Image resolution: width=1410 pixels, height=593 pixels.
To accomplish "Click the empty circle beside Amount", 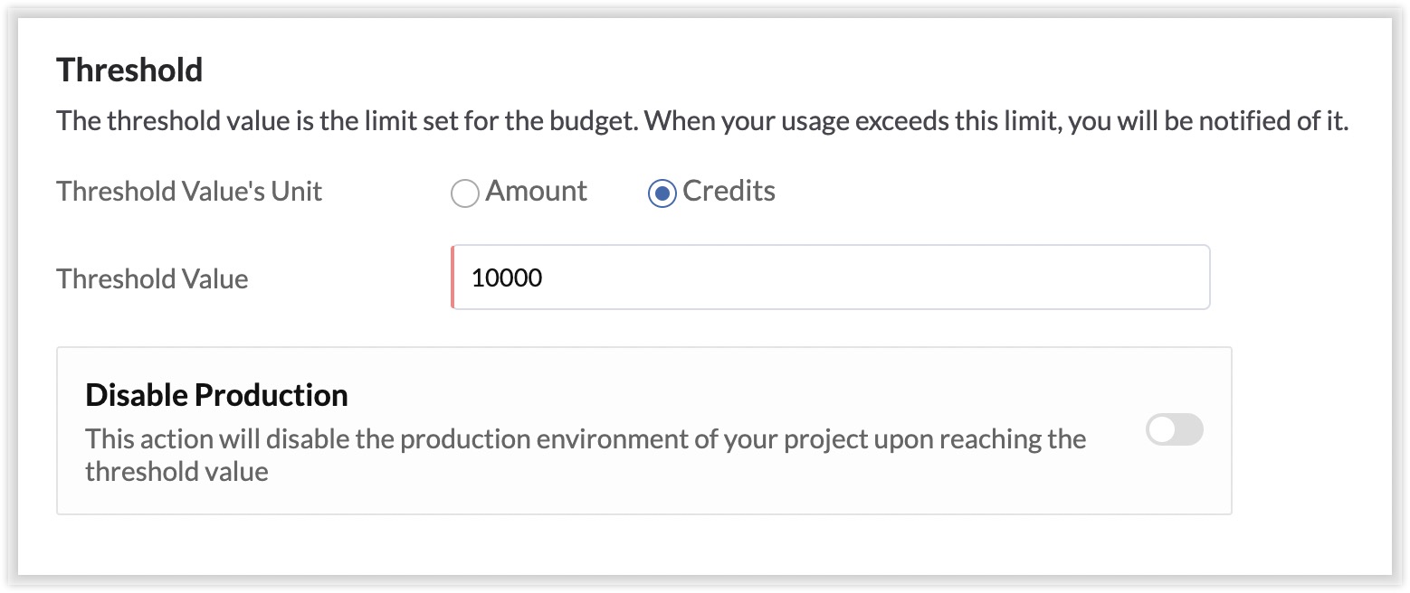I will (x=464, y=193).
